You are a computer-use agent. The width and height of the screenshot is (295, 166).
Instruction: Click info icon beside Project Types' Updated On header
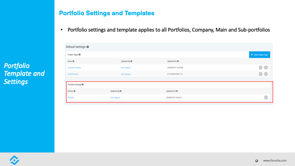(x=178, y=61)
